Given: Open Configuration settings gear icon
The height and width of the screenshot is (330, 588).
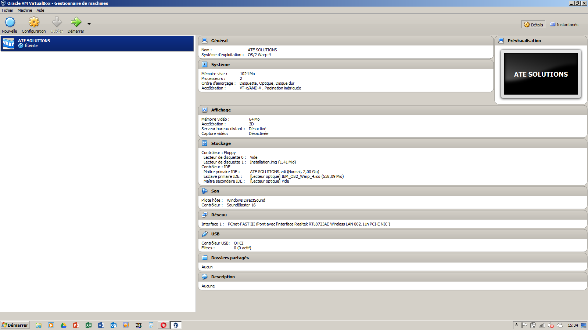Looking at the screenshot, I should (34, 23).
